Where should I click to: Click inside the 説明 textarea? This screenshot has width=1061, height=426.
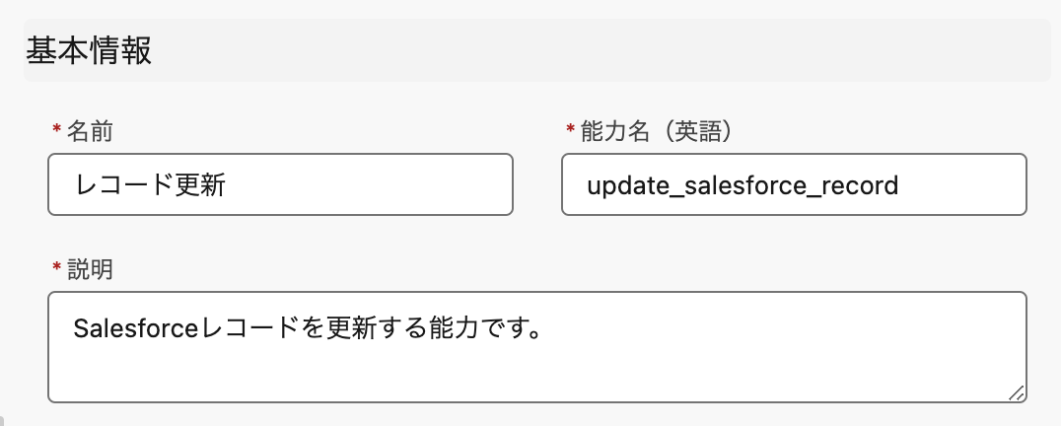pyautogui.click(x=536, y=347)
